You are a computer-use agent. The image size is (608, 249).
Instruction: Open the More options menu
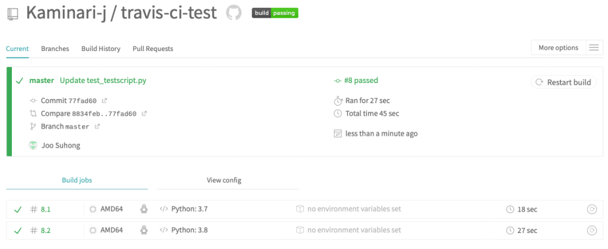pyautogui.click(x=558, y=48)
